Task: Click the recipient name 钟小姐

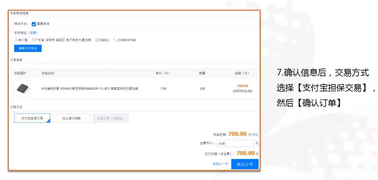Action: 23,40
